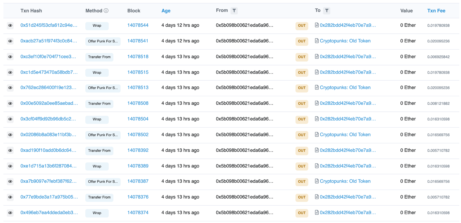This screenshot has width=461, height=223.
Task: Click Offer Punk For S... badge, block 14078387
Action: click(103, 182)
